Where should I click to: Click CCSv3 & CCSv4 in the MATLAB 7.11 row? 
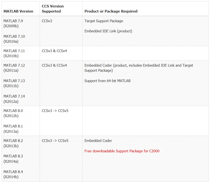coord(54,51)
